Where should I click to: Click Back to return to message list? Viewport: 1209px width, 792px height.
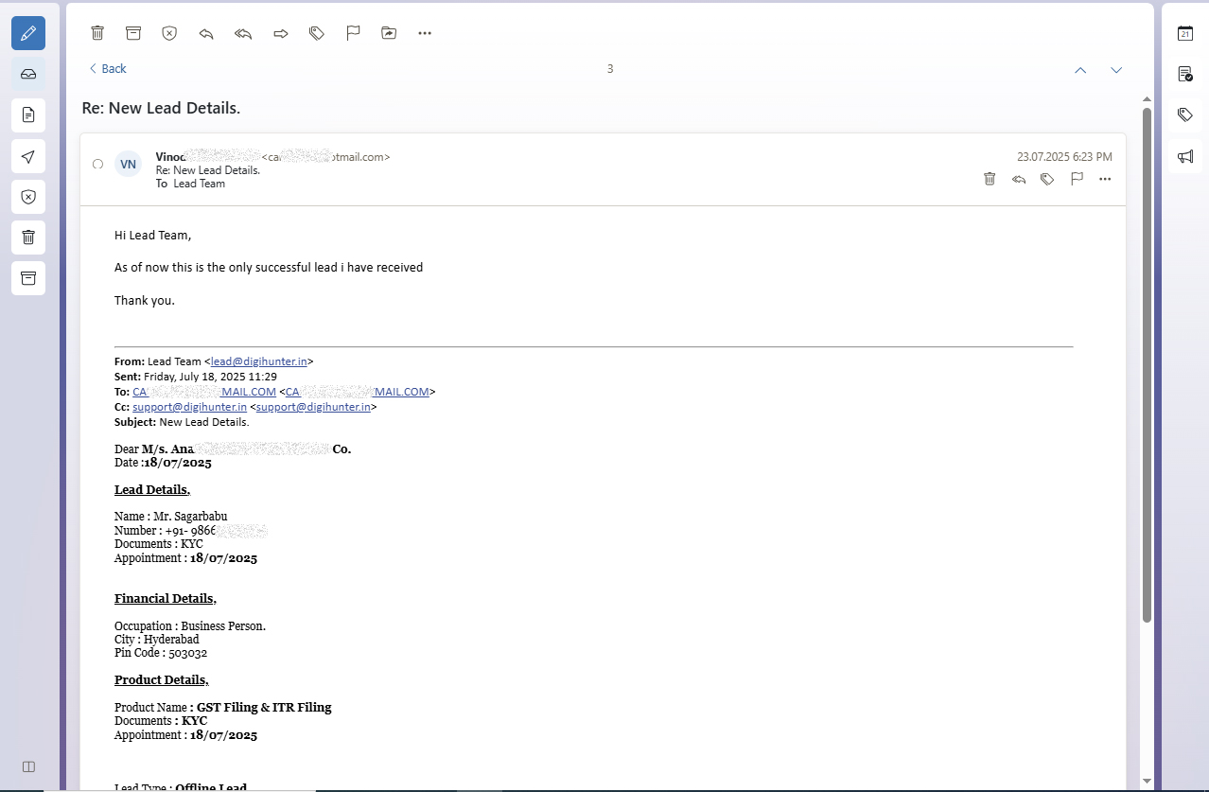pos(108,69)
